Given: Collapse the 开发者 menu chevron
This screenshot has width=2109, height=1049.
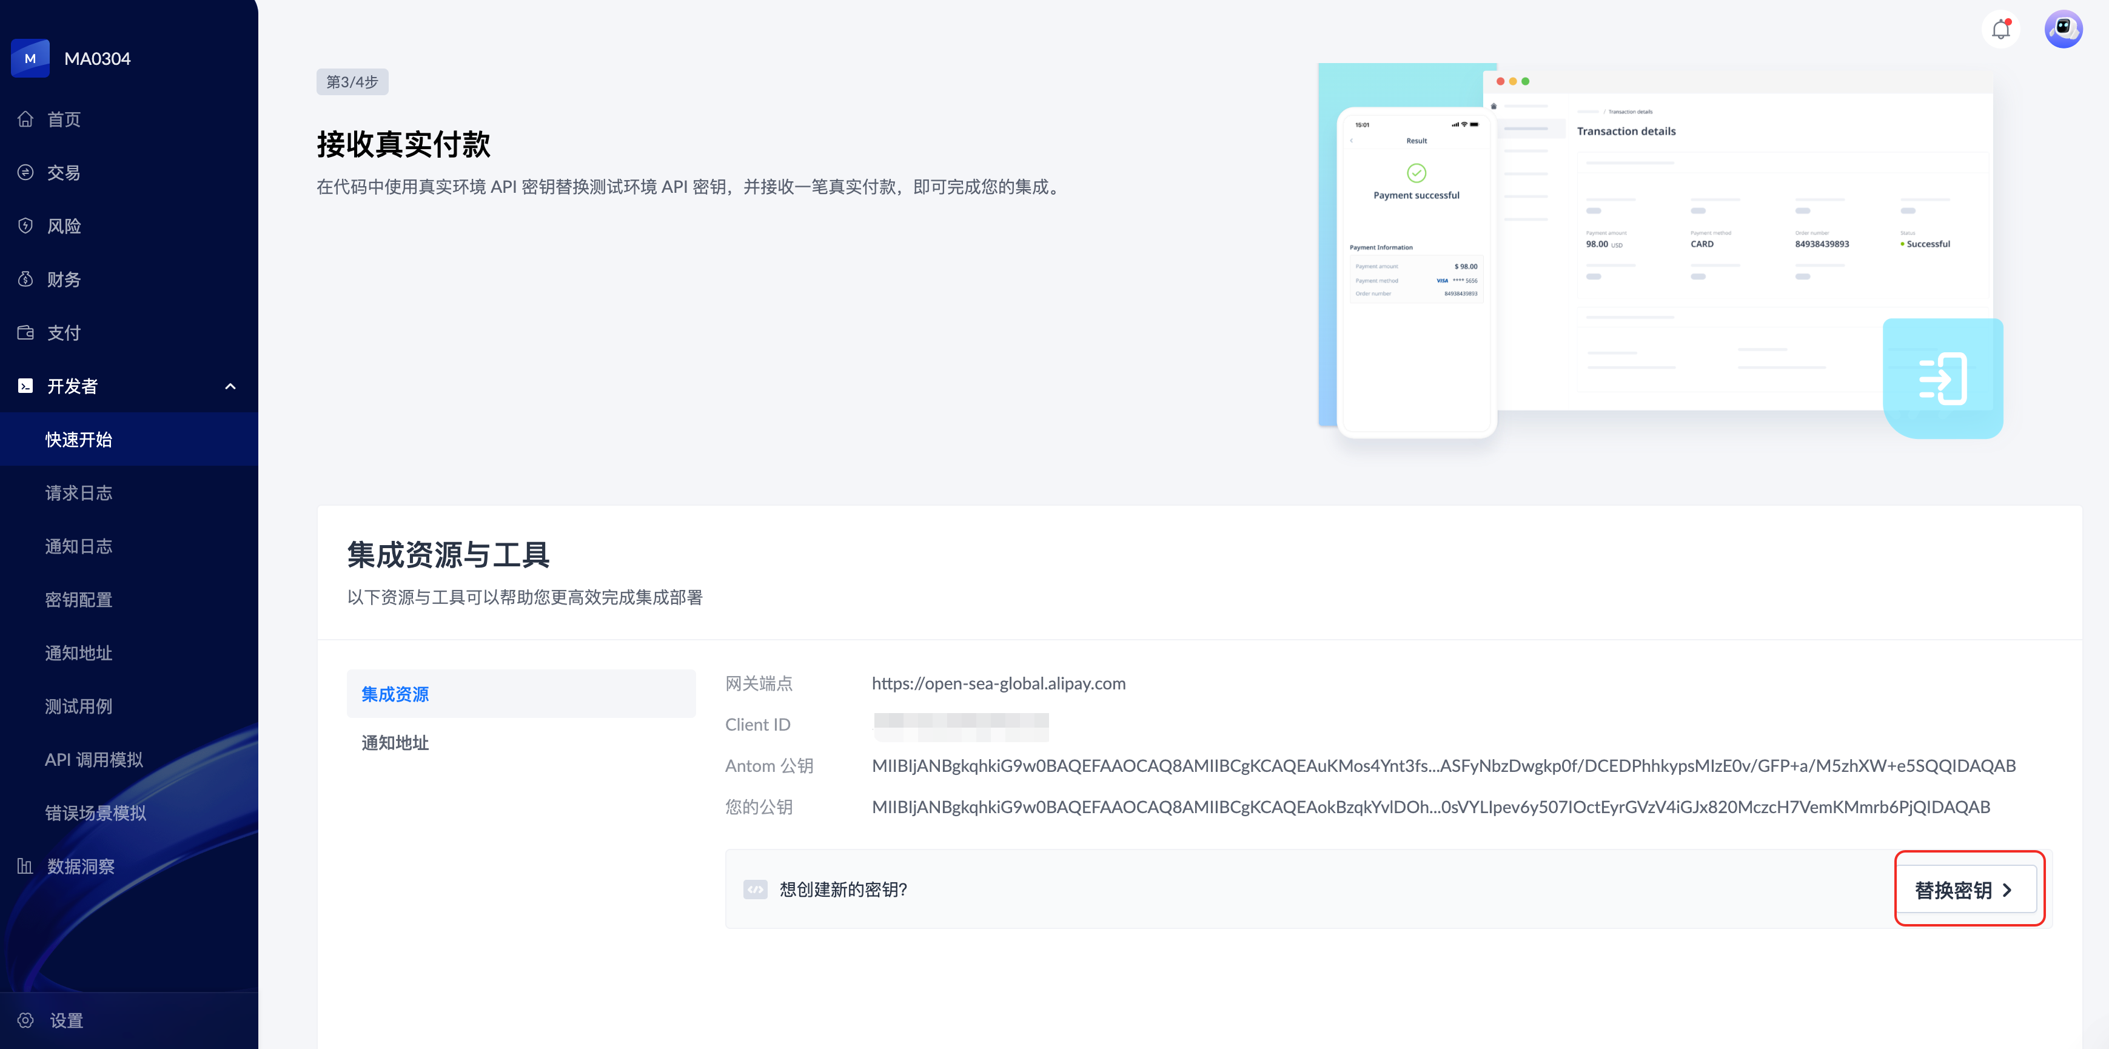Looking at the screenshot, I should pyautogui.click(x=230, y=386).
